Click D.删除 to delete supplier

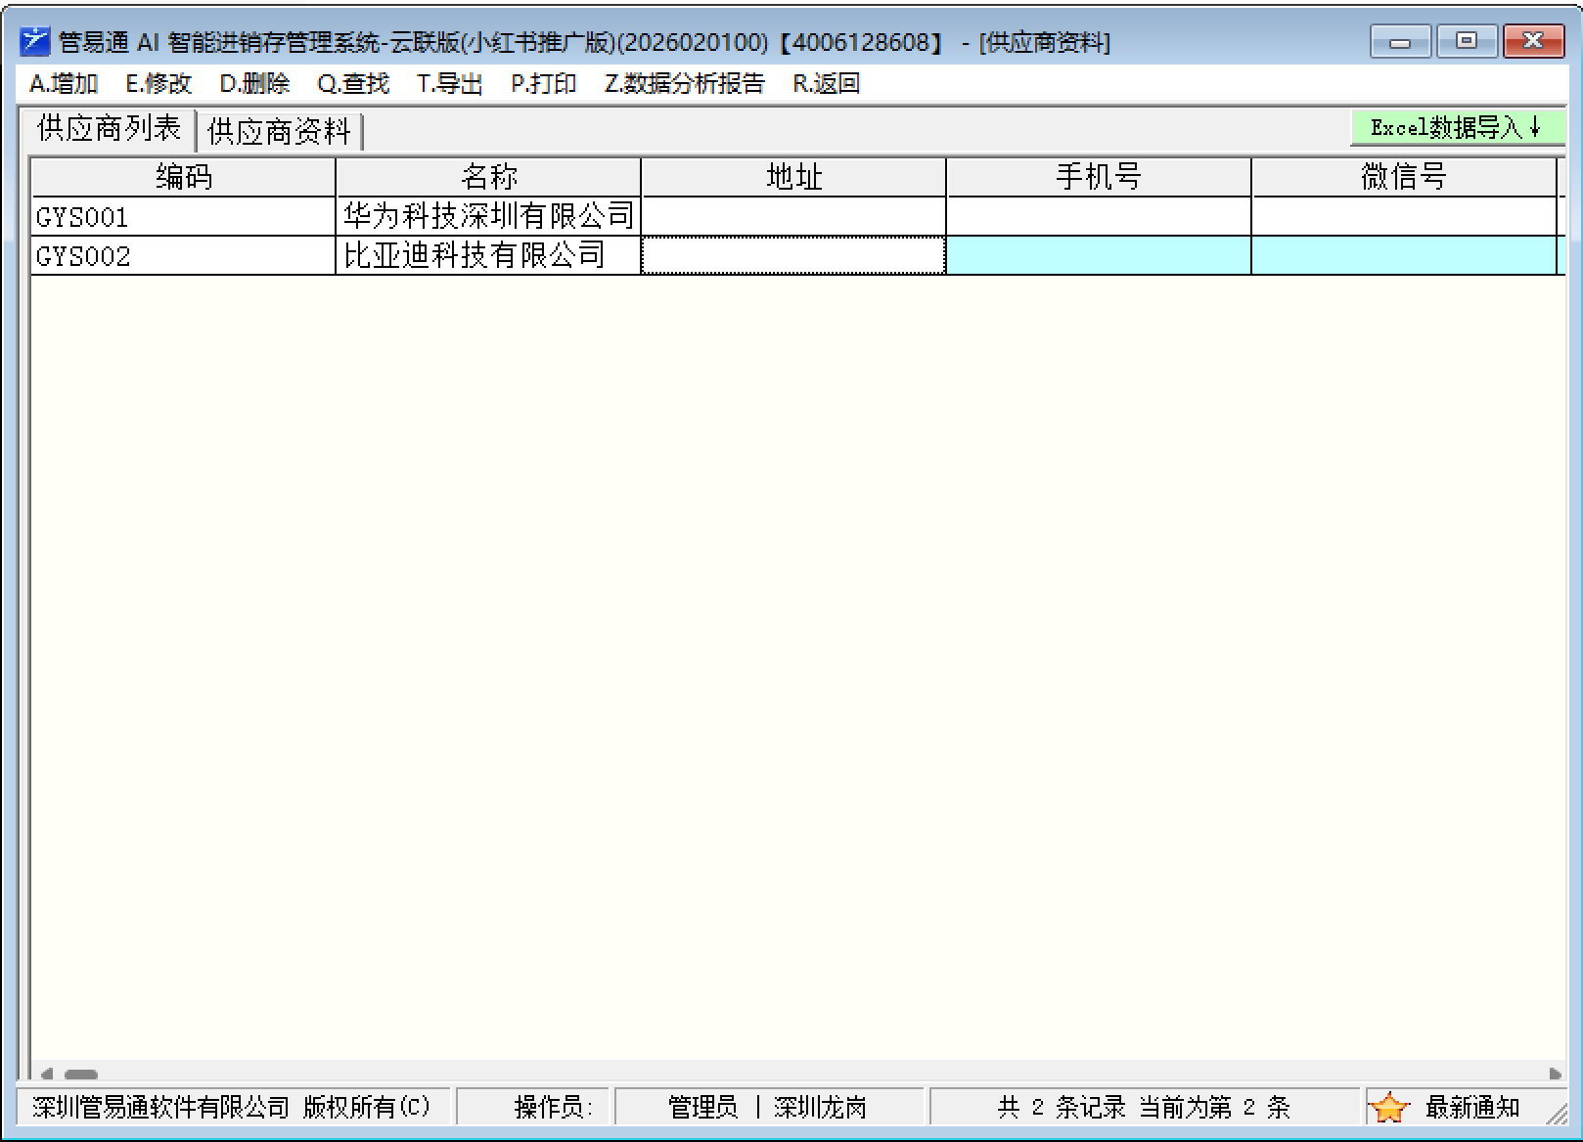tap(254, 84)
